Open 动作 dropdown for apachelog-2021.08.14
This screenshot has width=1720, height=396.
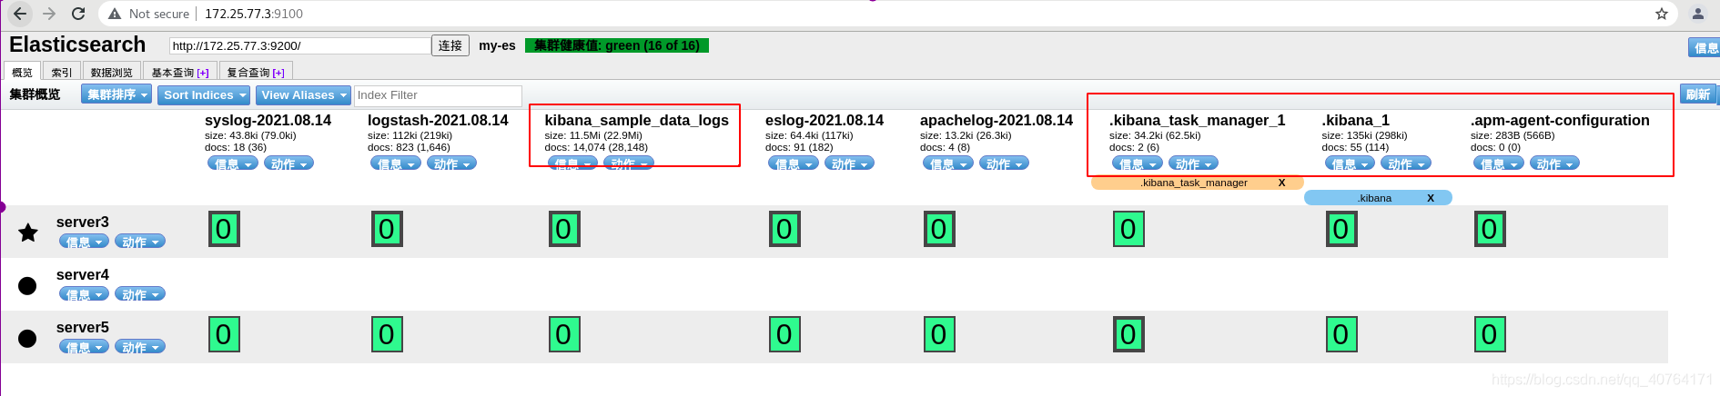pos(1005,163)
